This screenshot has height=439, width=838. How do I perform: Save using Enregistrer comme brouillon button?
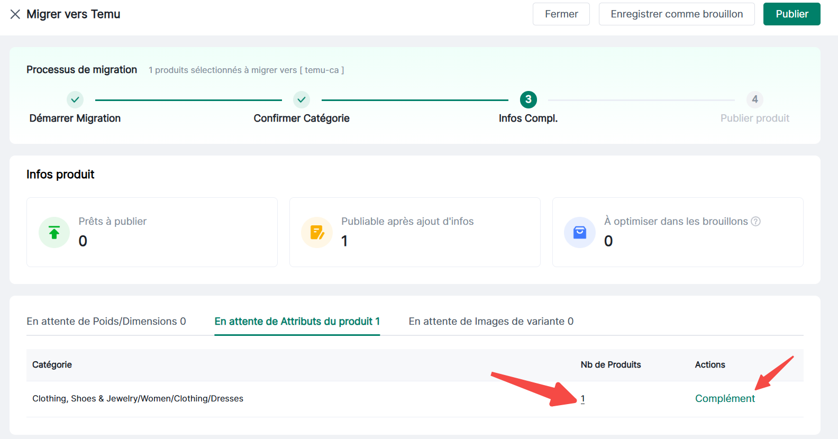point(676,14)
